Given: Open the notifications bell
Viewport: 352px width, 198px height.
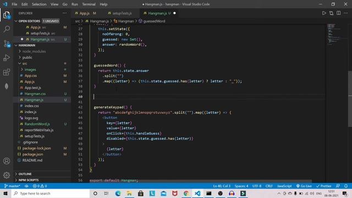Looking at the screenshot, I should pyautogui.click(x=346, y=186).
